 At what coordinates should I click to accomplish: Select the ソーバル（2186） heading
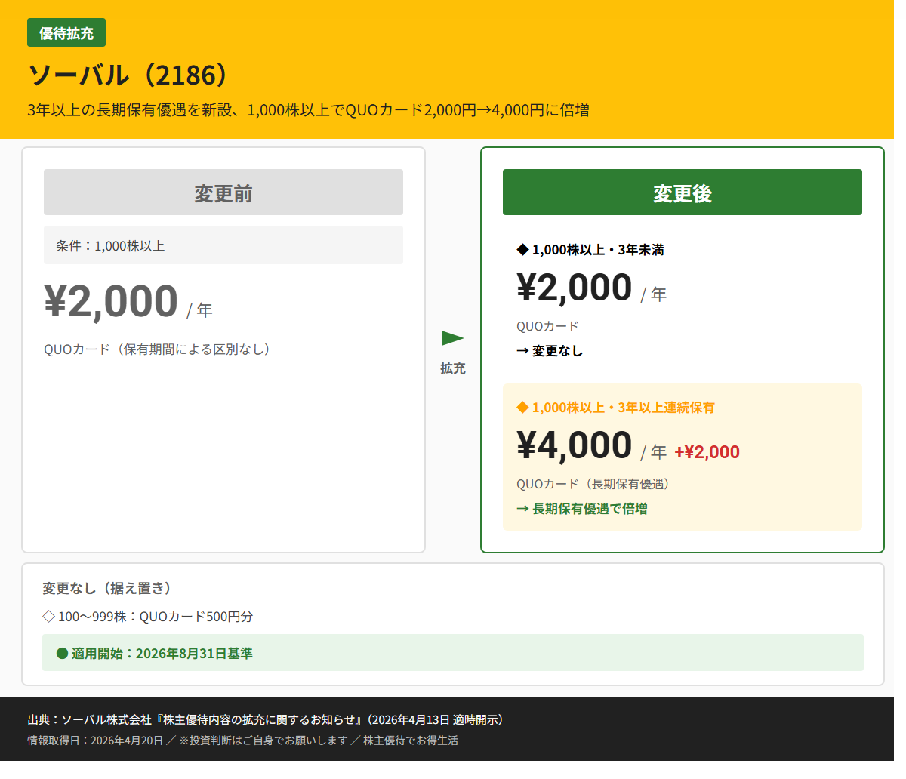pos(128,75)
